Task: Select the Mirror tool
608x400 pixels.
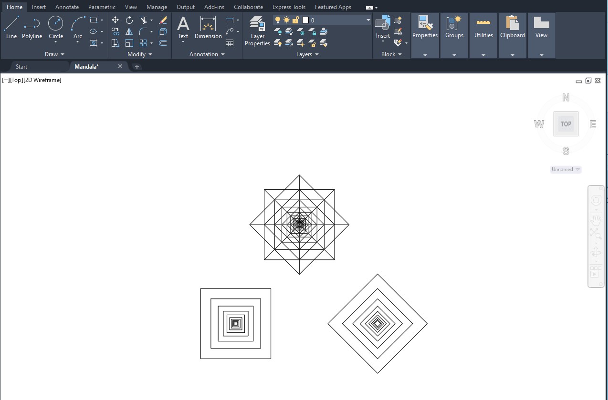Action: pyautogui.click(x=129, y=31)
